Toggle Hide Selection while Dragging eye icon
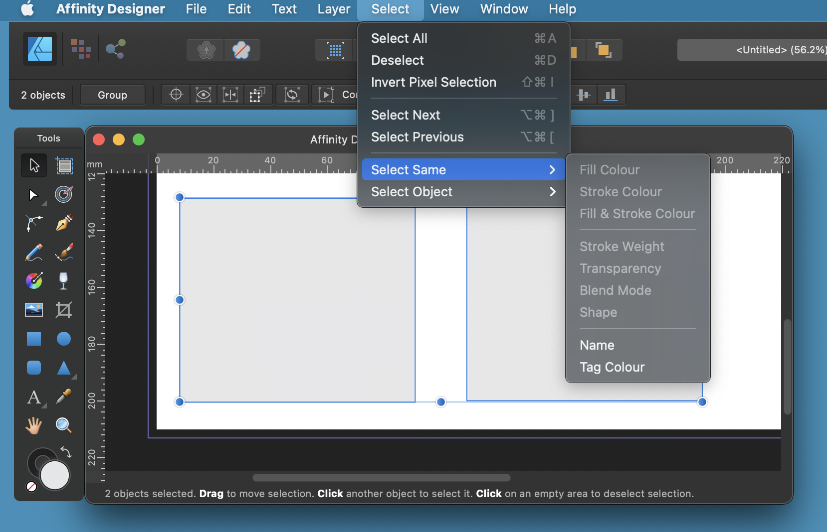Screen dimensions: 827x532 pos(204,94)
